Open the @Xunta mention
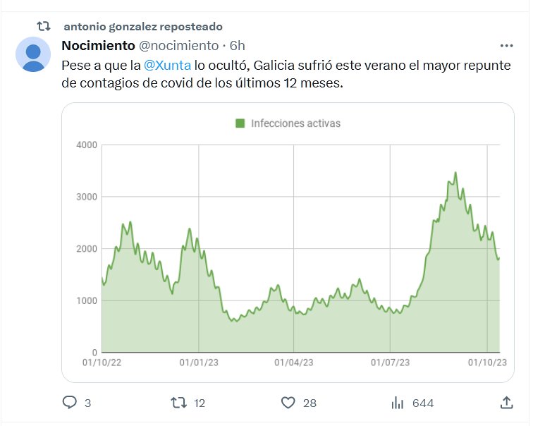 coord(168,65)
